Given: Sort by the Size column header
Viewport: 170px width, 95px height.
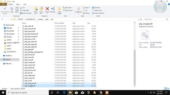Looking at the screenshot, I should [89, 23].
